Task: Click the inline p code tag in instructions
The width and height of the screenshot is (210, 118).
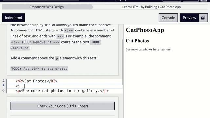Action: 57,58
